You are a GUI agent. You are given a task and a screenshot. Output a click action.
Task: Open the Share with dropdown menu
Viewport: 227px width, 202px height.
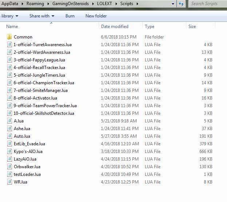pos(42,16)
